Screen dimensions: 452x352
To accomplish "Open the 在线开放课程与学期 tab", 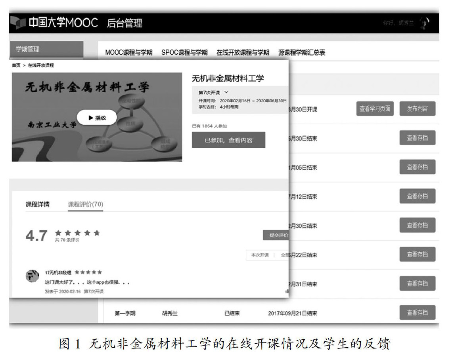I will (243, 53).
